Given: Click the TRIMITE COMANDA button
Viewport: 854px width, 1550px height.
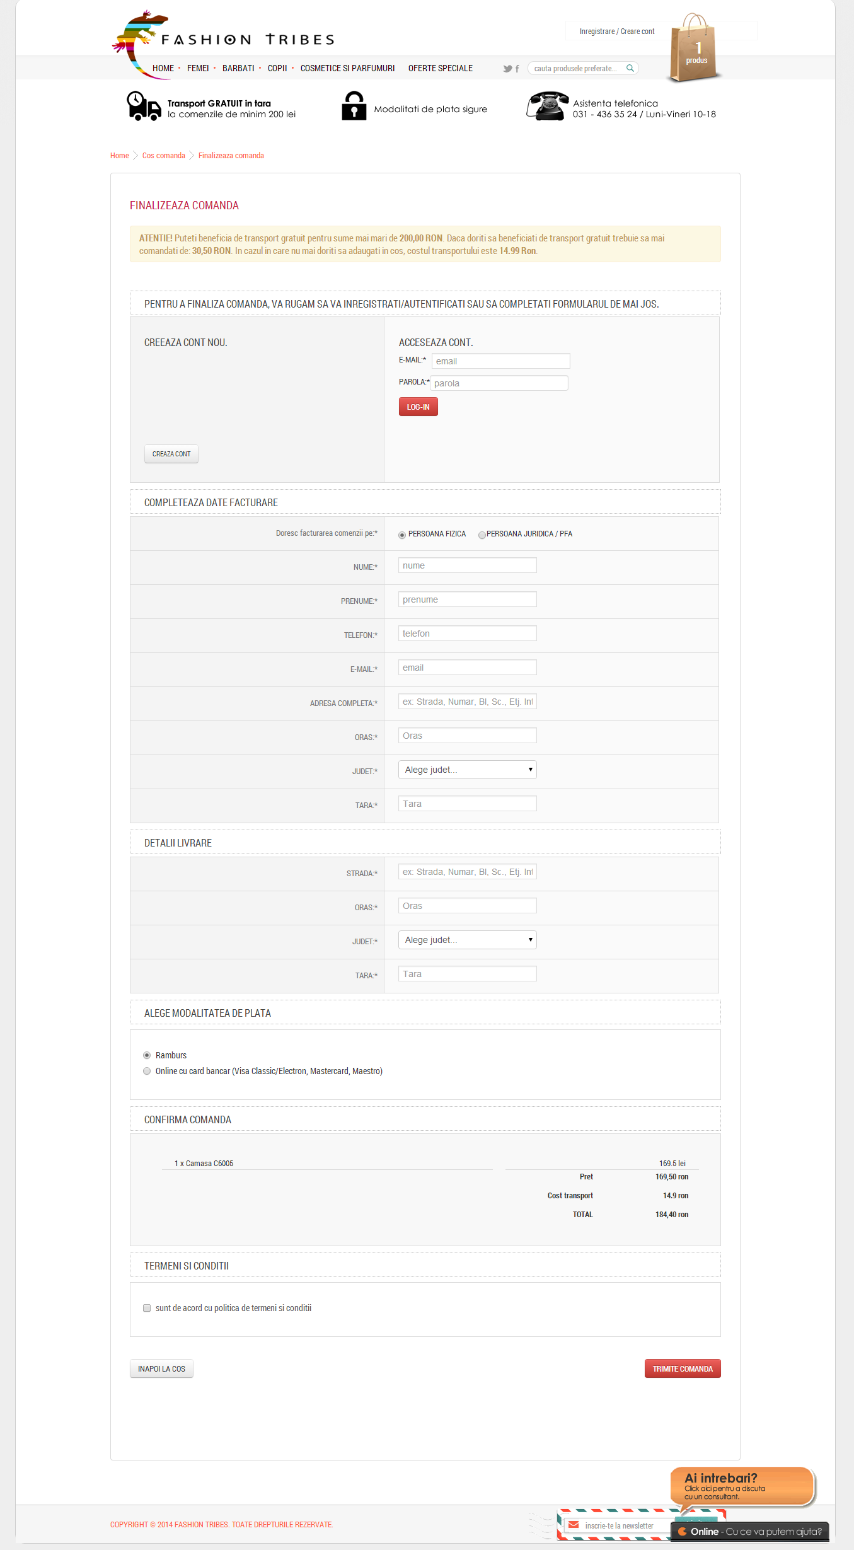Looking at the screenshot, I should coord(683,1368).
